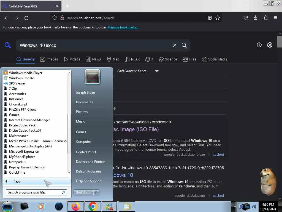
Task: Open Firefox hamburger menu
Action: click(275, 18)
